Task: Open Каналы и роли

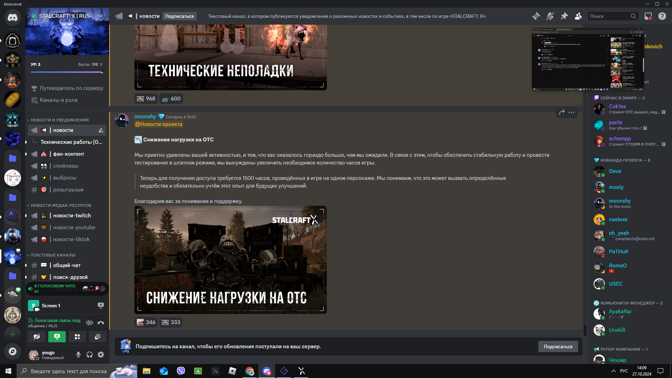Action: 67,100
